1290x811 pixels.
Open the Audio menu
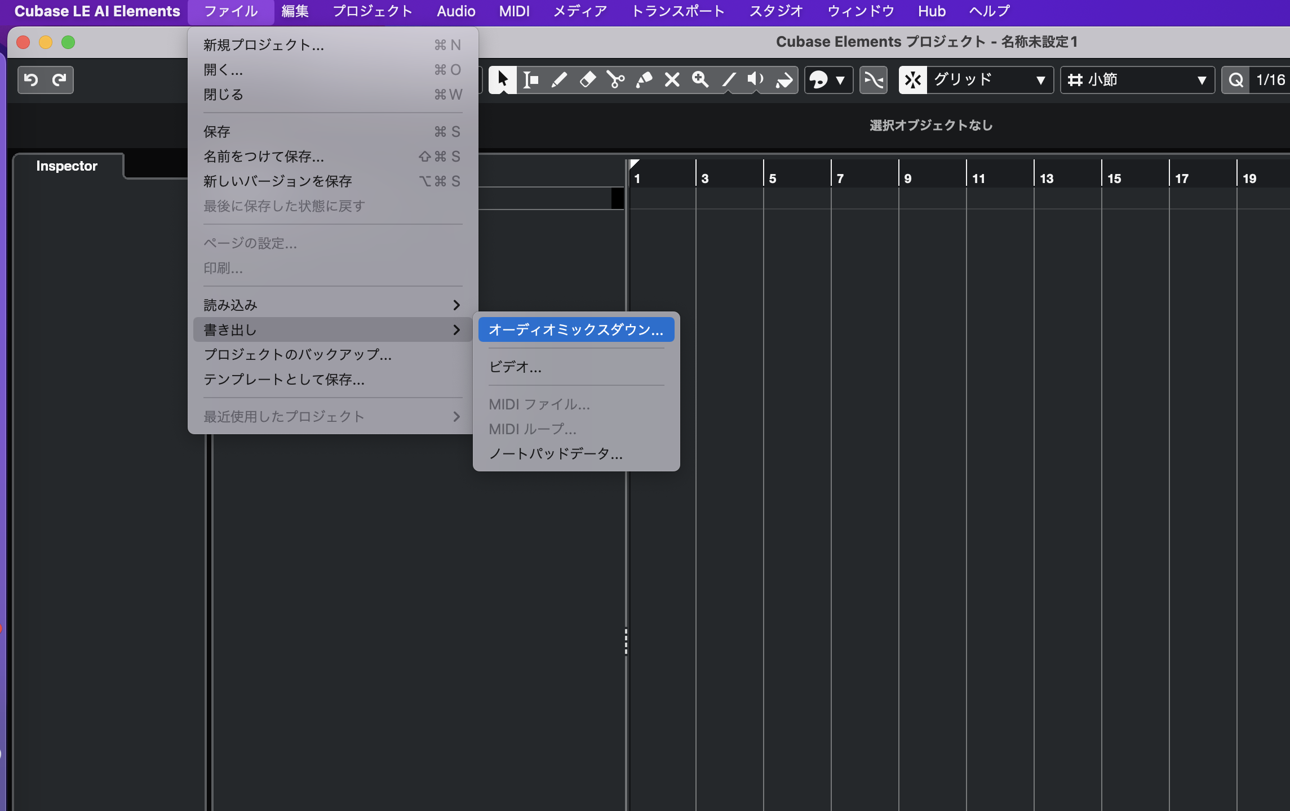[x=456, y=11]
